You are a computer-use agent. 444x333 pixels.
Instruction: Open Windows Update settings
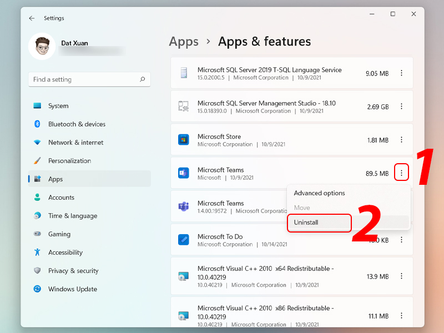[37, 289]
